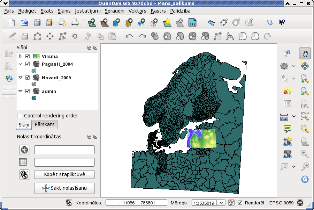The image size is (314, 210).
Task: Click the projection status globe icon beside EPSG:3059
Action: [x=300, y=203]
